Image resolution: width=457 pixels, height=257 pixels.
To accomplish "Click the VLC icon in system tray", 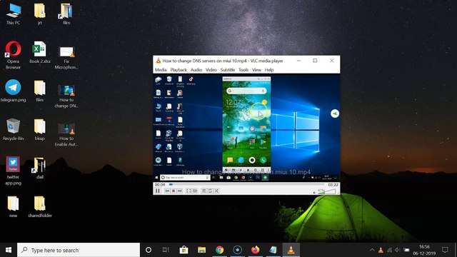I will pos(381,250).
